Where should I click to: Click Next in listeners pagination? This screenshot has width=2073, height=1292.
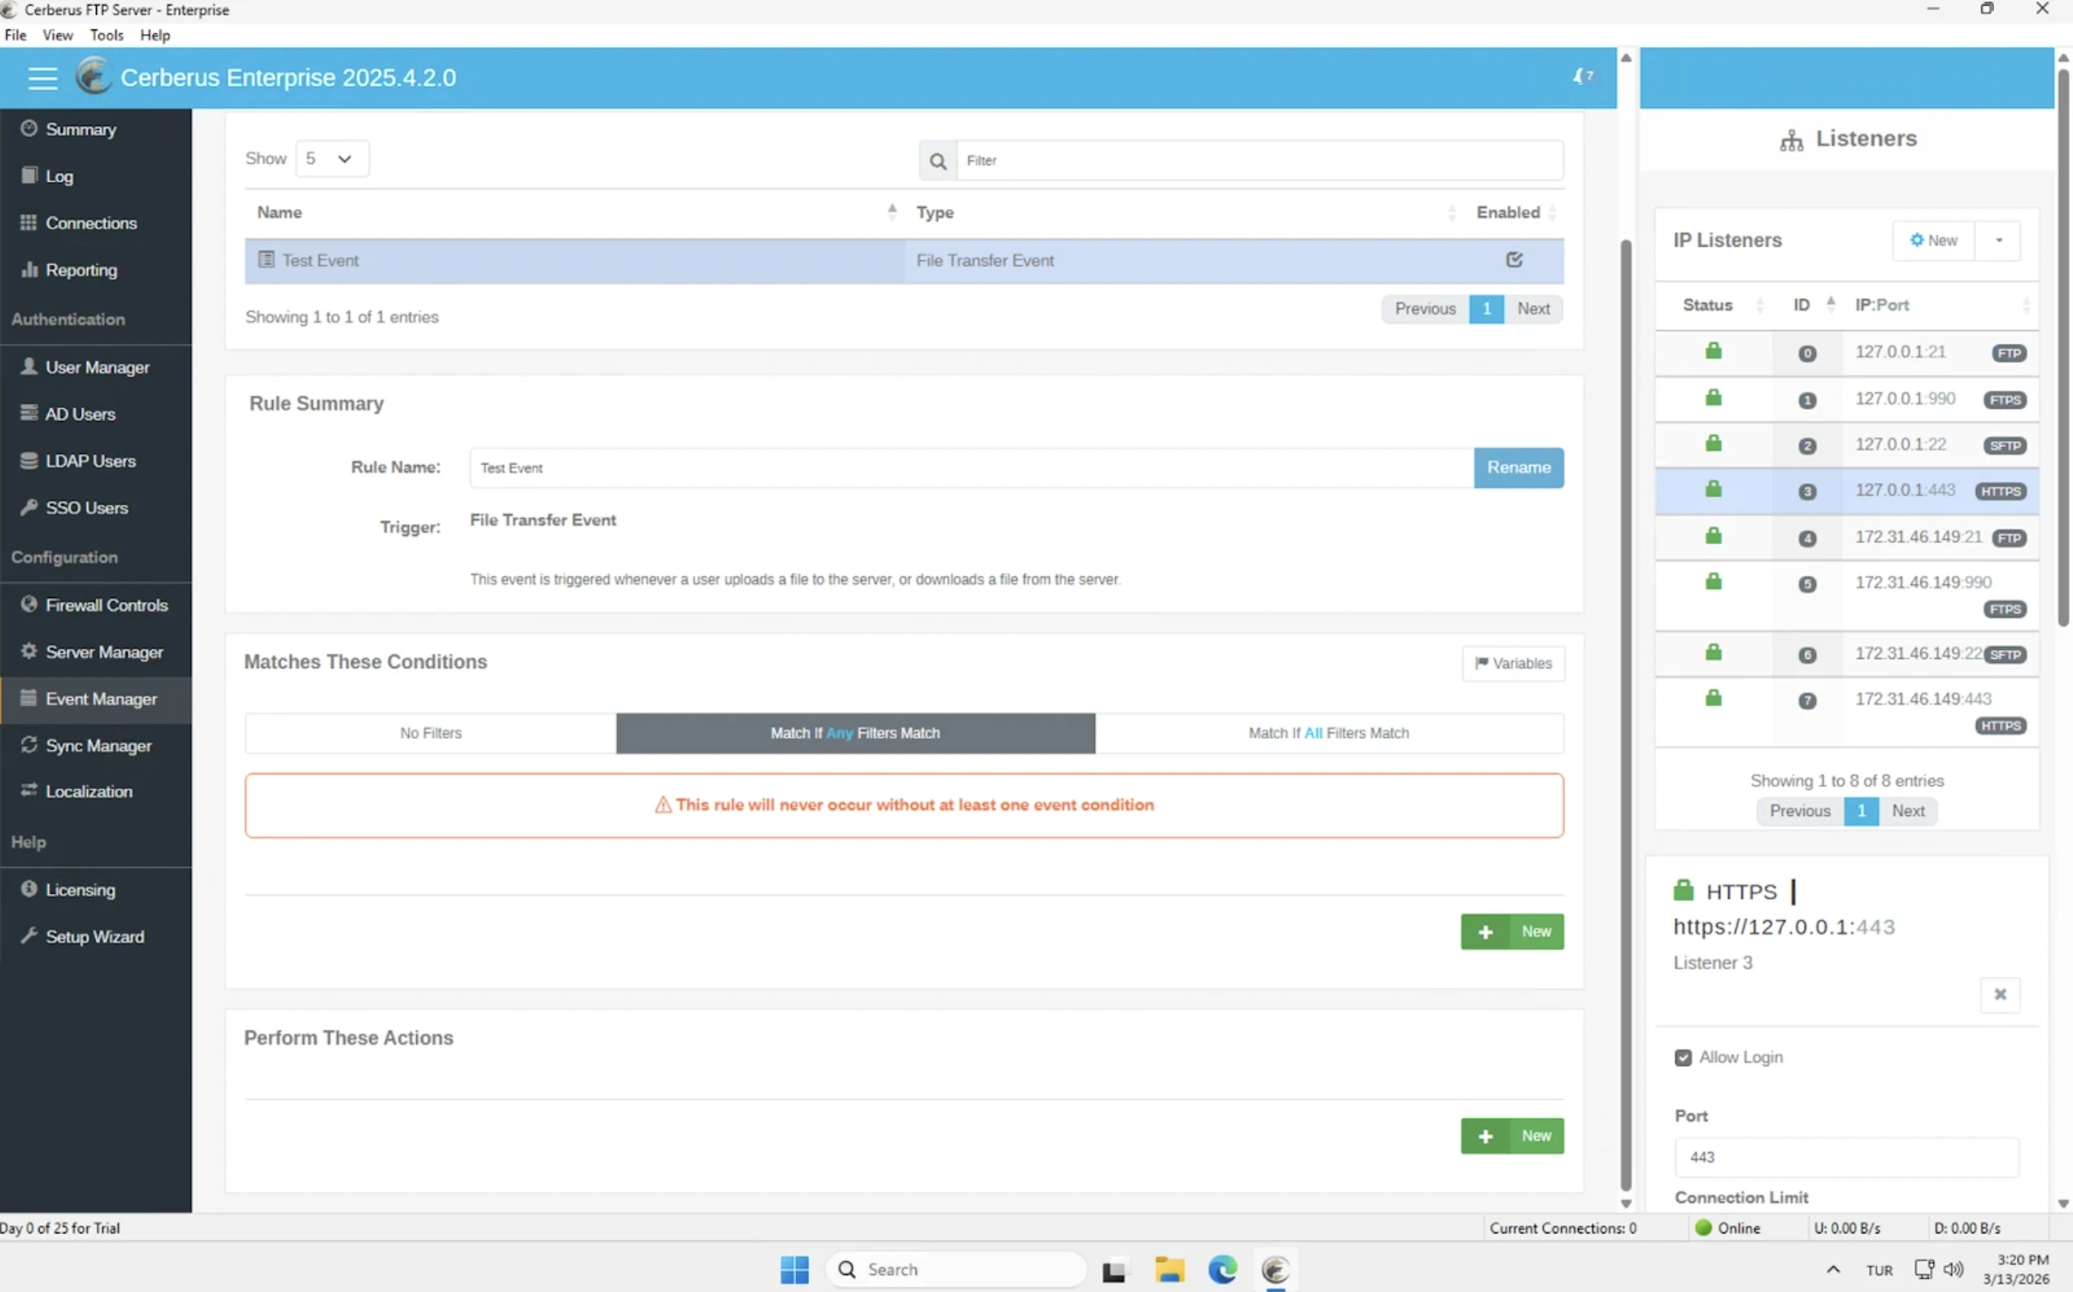pos(1908,811)
